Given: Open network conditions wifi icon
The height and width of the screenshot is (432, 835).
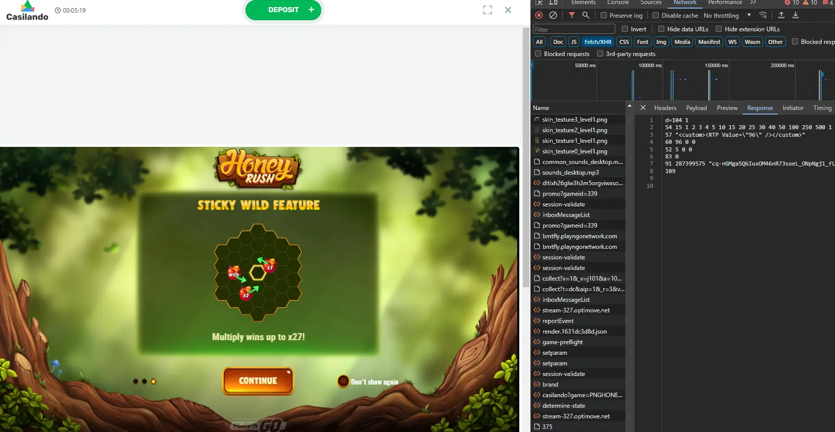Looking at the screenshot, I should pyautogui.click(x=763, y=15).
